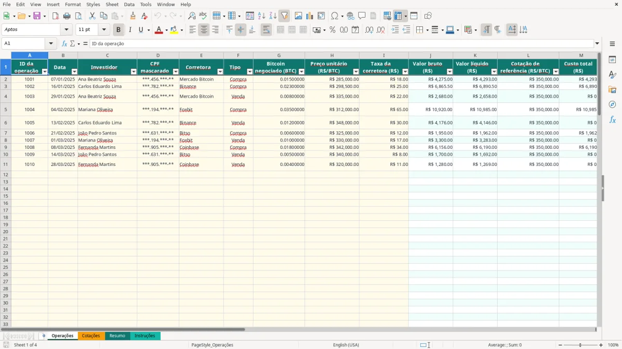Apply the red font color

(x=159, y=30)
